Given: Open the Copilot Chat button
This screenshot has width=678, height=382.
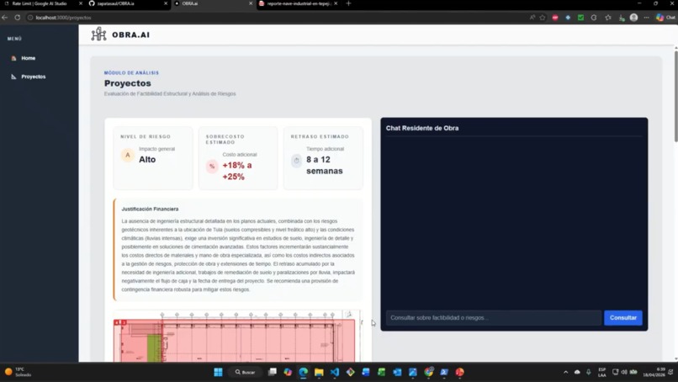Looking at the screenshot, I should tap(665, 18).
